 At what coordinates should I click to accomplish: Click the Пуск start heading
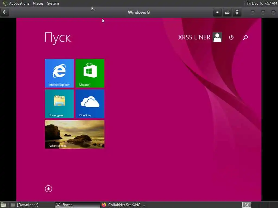[x=58, y=38]
